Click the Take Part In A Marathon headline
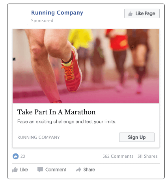Viewport: 166px width, 183px height. 56,112
